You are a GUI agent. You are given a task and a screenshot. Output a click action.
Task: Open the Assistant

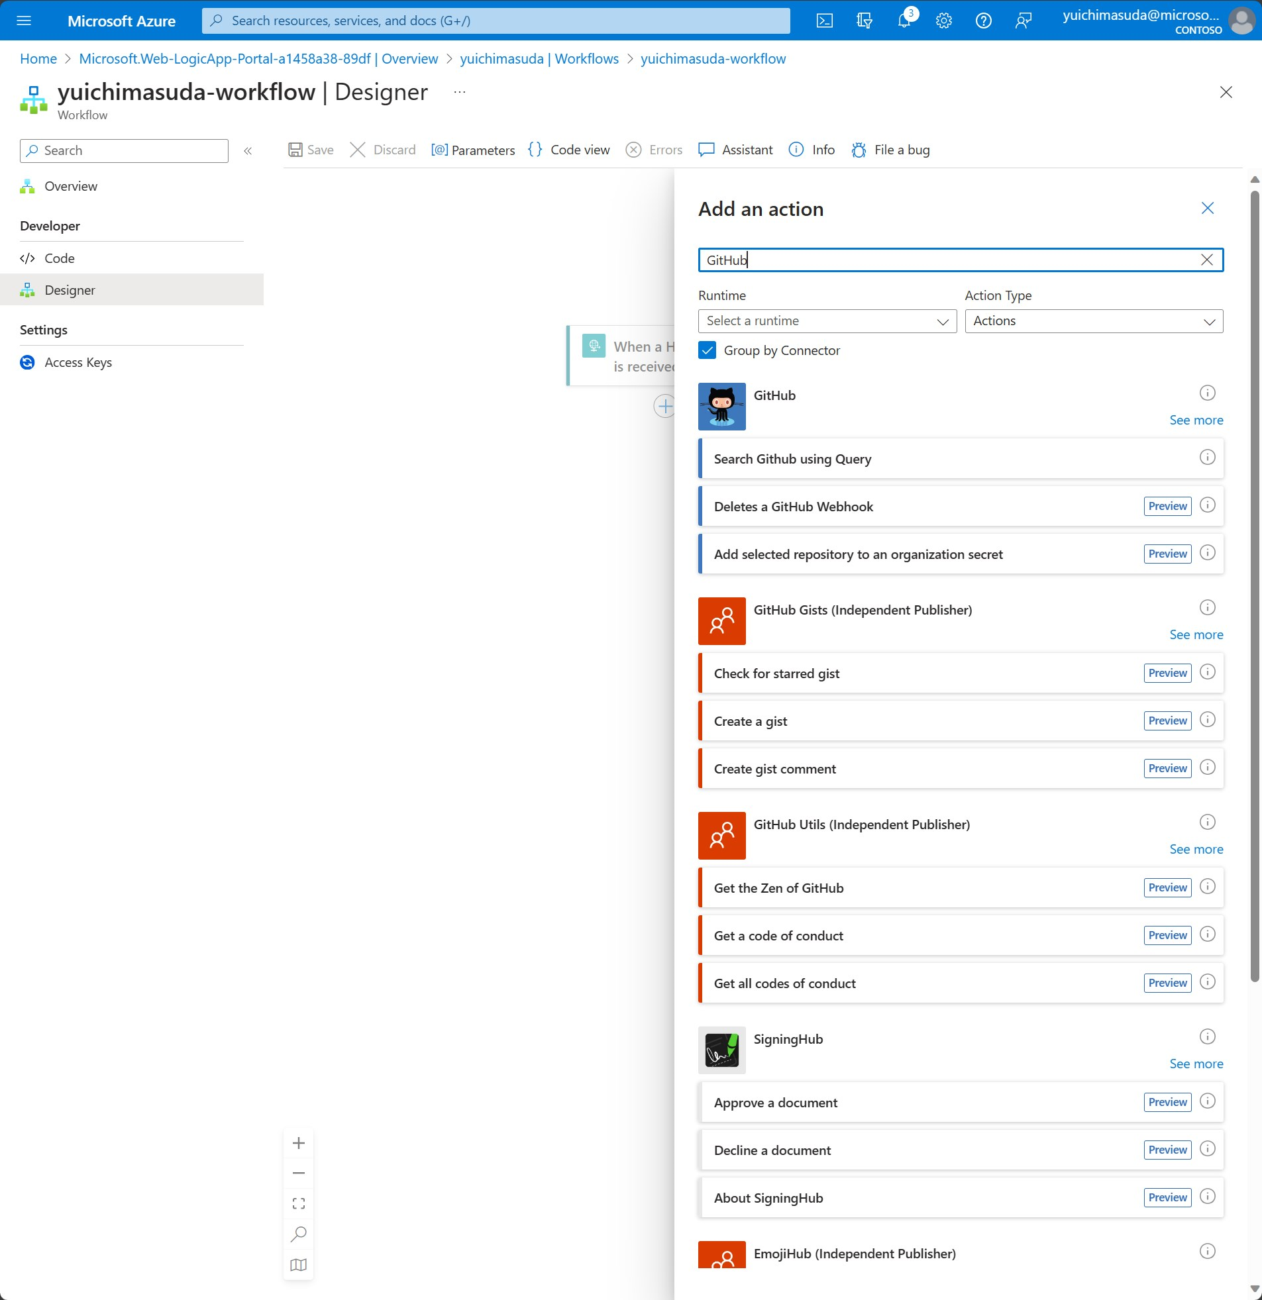point(735,150)
